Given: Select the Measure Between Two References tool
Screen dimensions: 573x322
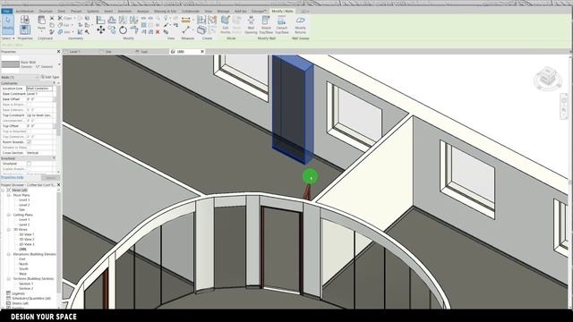Looking at the screenshot, I should [x=186, y=30].
